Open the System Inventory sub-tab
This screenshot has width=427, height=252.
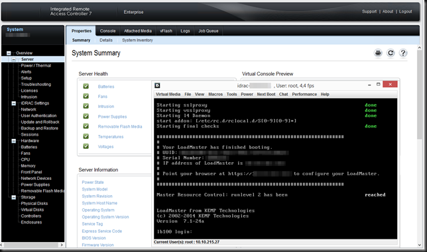tap(137, 40)
